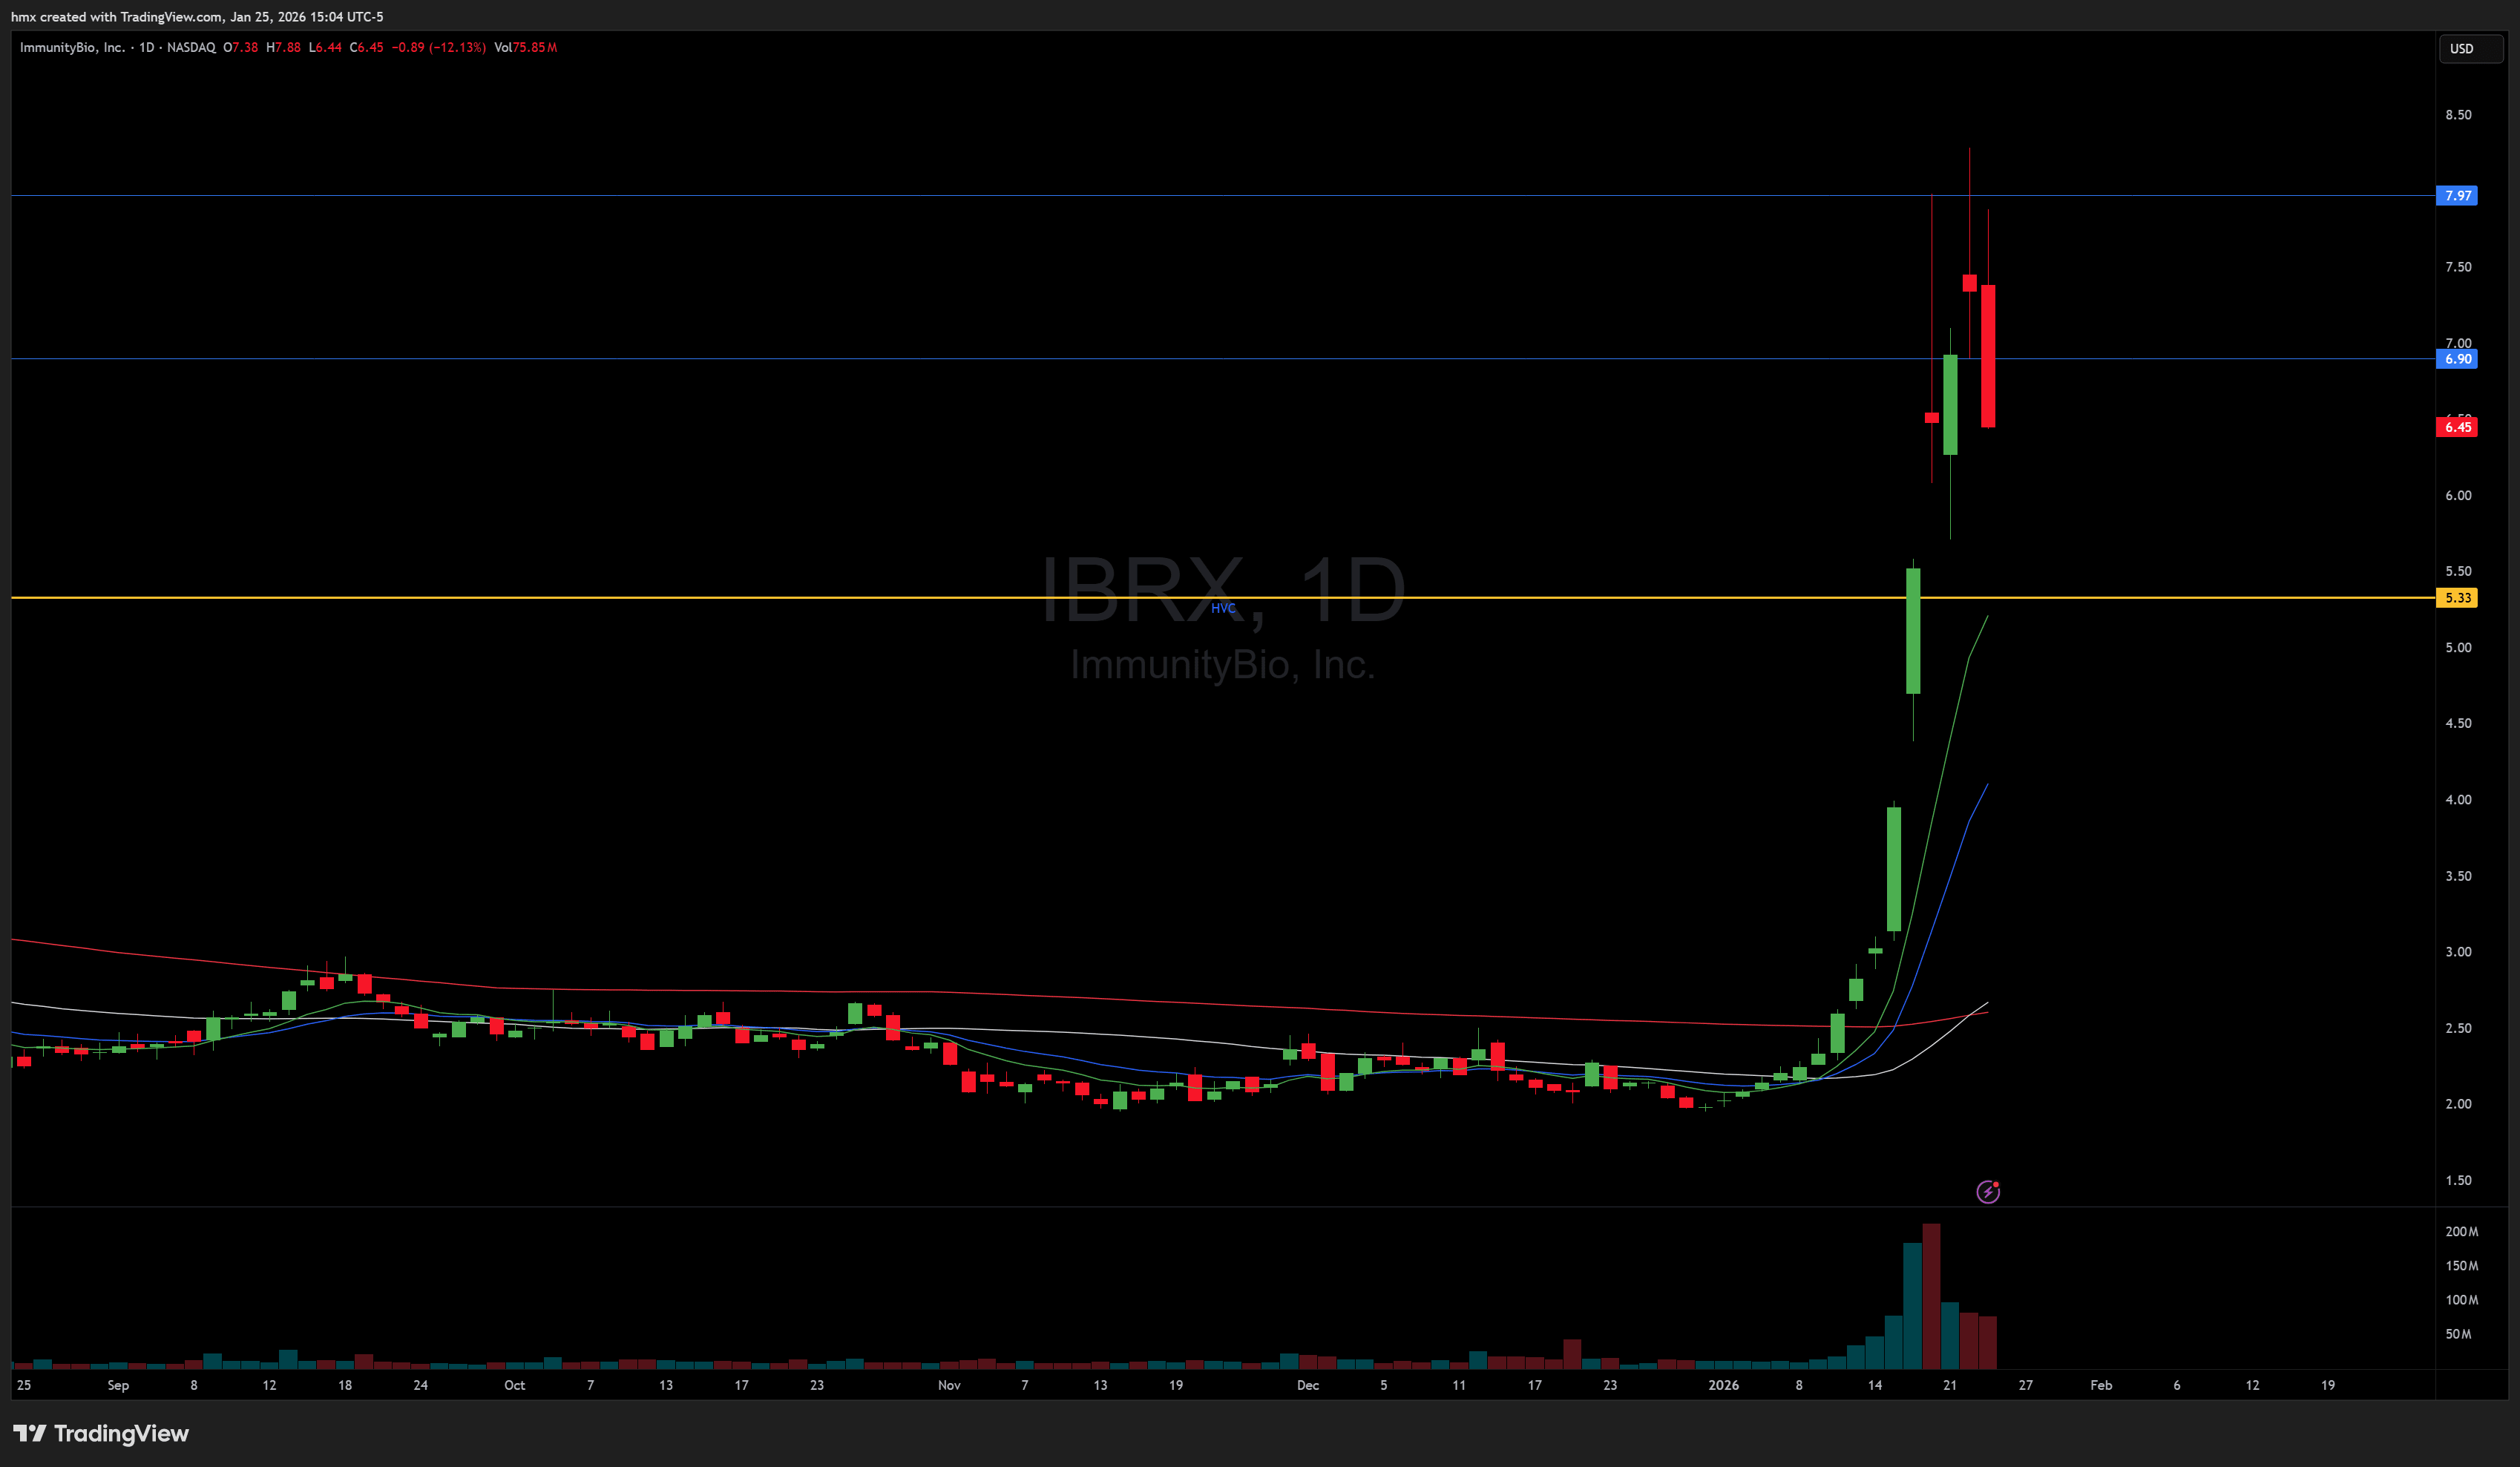Click the 200M volume scale label
This screenshot has width=2520, height=1467.
[x=2461, y=1231]
